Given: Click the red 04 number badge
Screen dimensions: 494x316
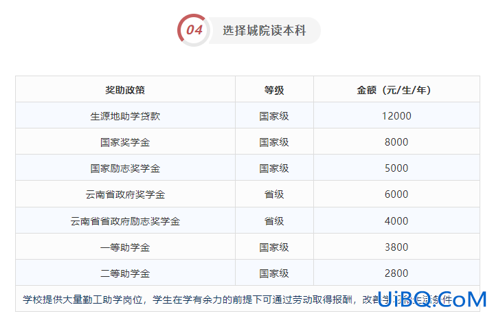Looking at the screenshot, I should click(194, 30).
